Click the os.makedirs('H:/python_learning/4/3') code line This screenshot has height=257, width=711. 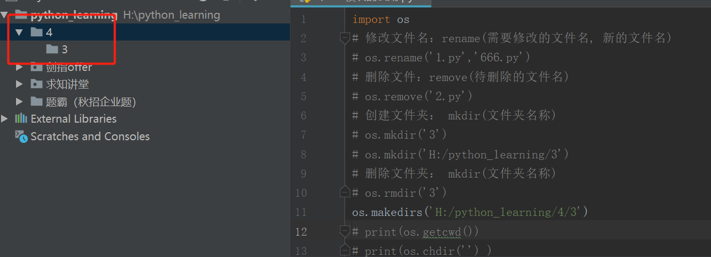tap(470, 212)
